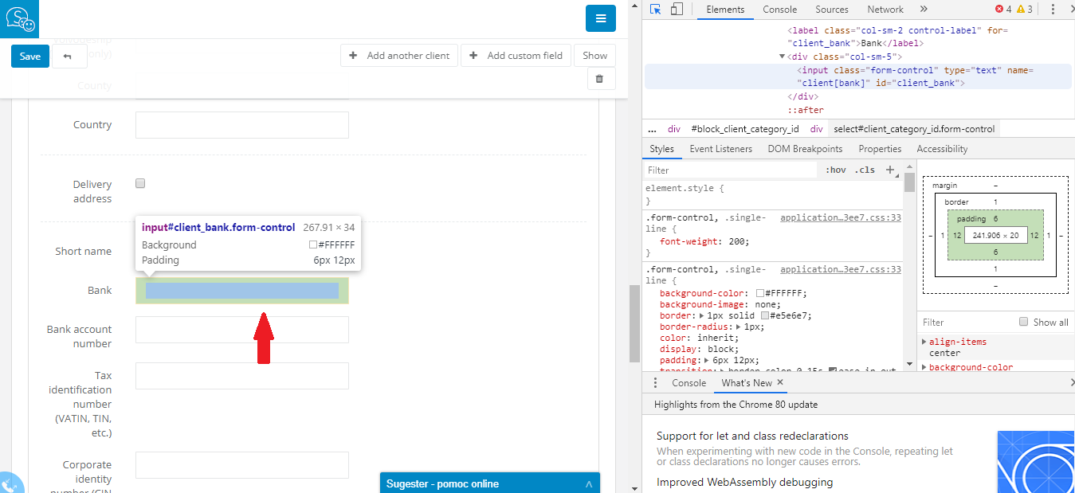
Task: Toggle the .cls class editor
Action: (865, 170)
